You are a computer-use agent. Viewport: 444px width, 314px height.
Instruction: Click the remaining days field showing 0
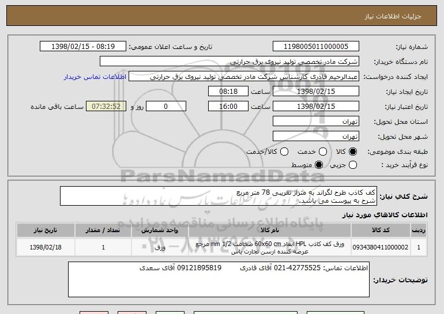[166, 107]
